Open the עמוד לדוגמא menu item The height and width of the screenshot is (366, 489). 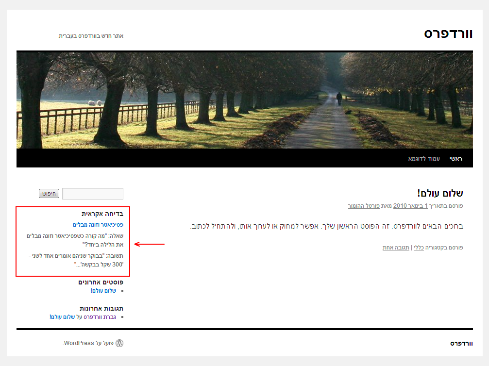[424, 159]
